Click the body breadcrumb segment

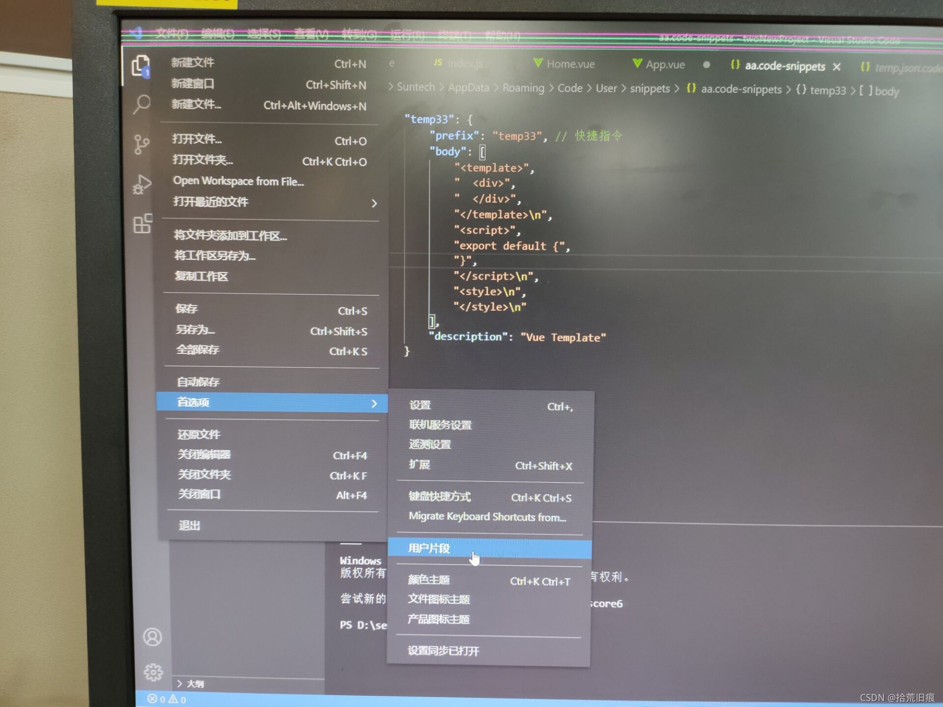[x=879, y=91]
